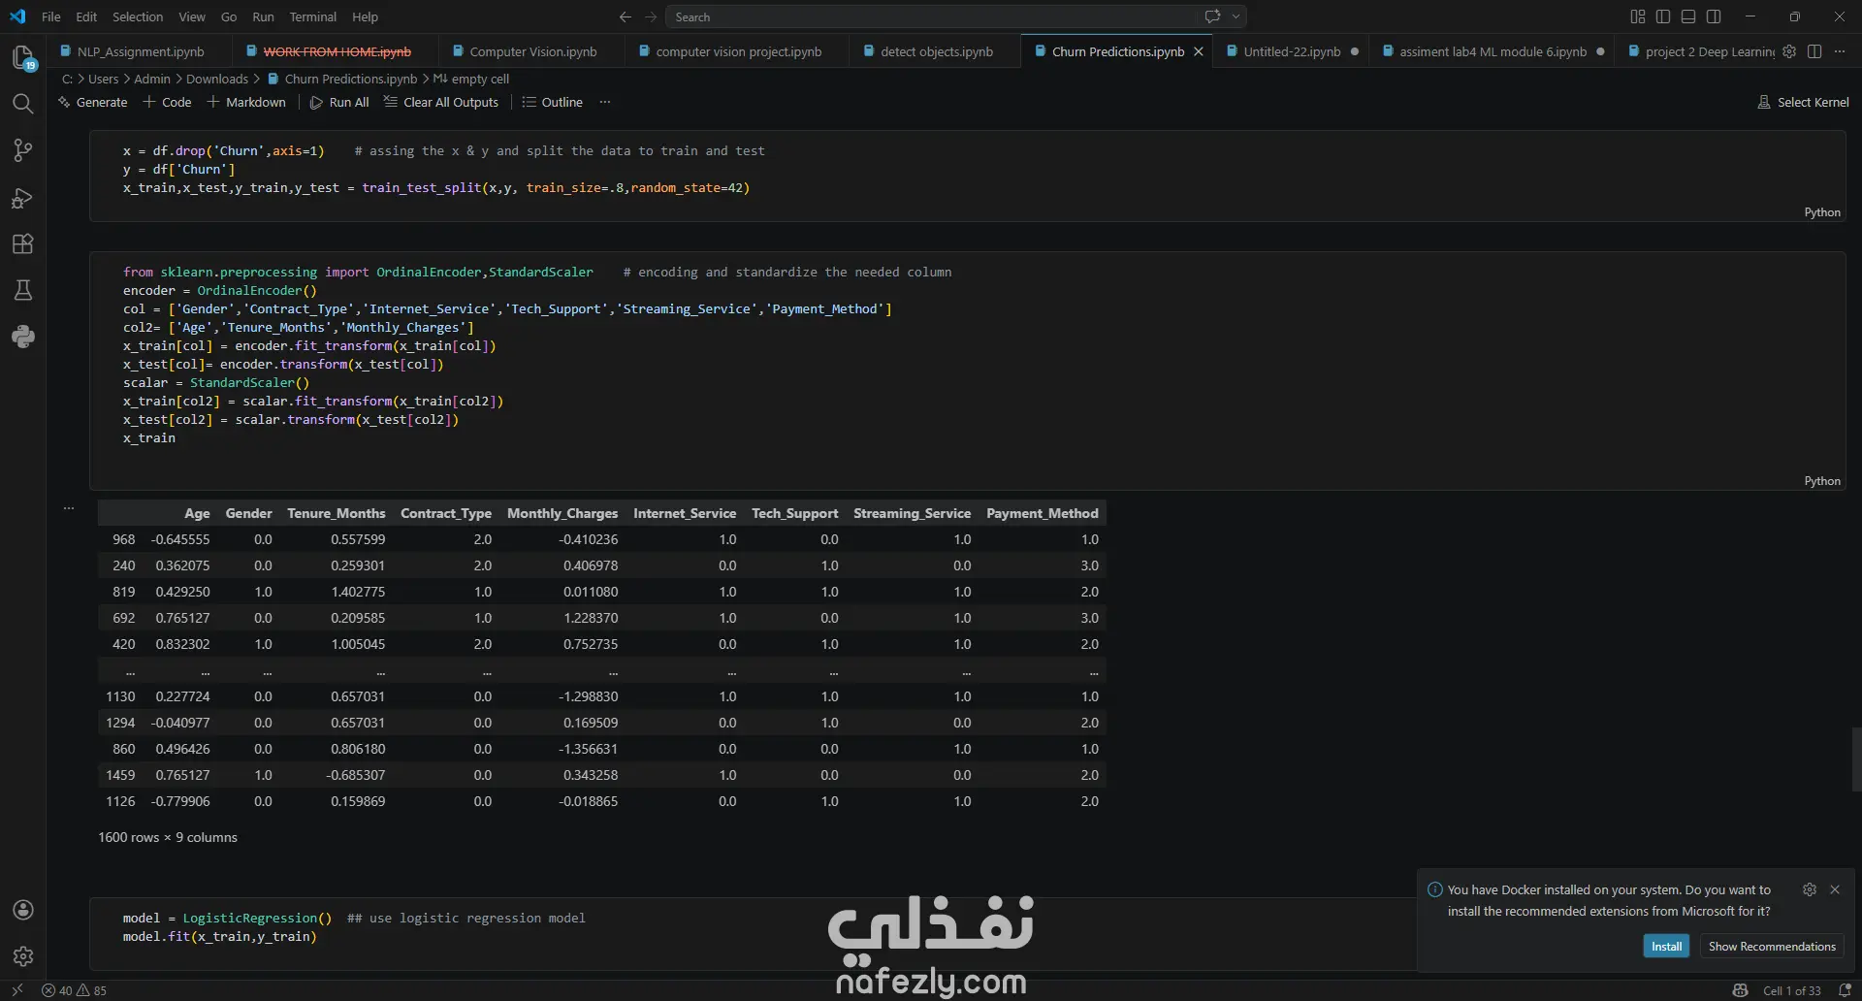Open the Accounts menu
The height and width of the screenshot is (1001, 1862).
coord(23,910)
